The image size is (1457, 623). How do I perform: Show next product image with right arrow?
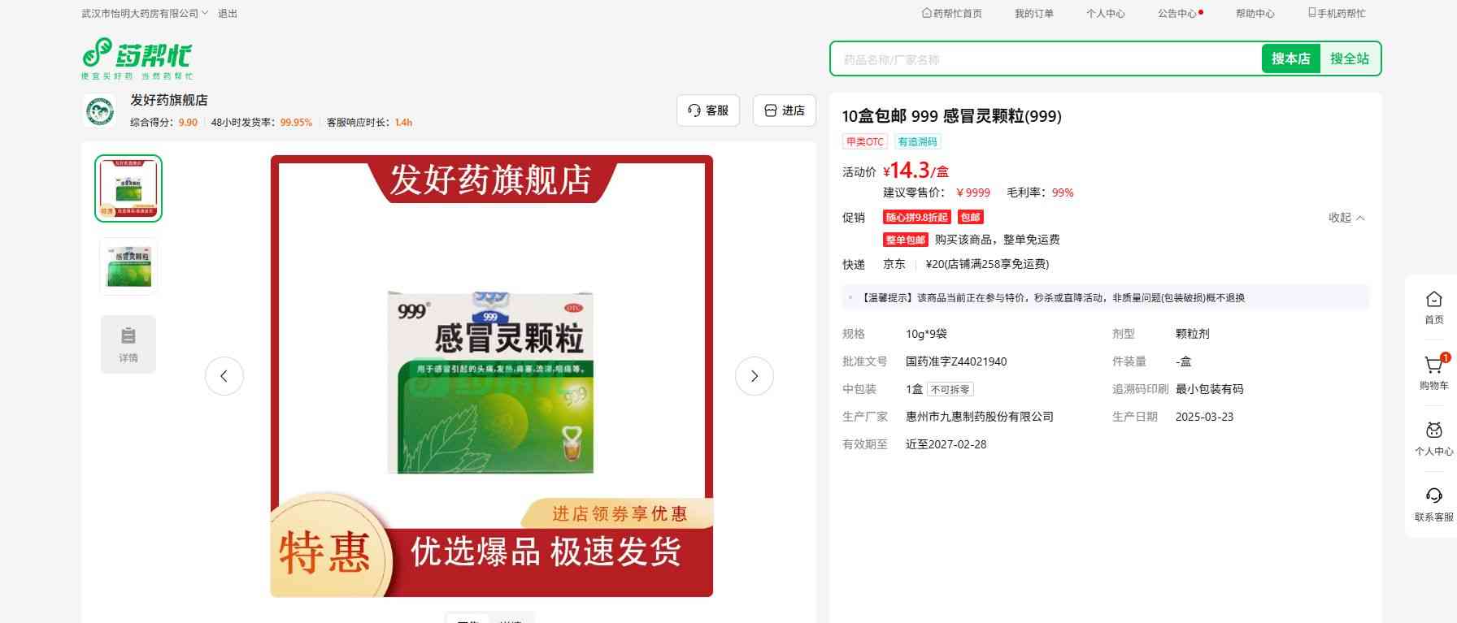click(754, 376)
